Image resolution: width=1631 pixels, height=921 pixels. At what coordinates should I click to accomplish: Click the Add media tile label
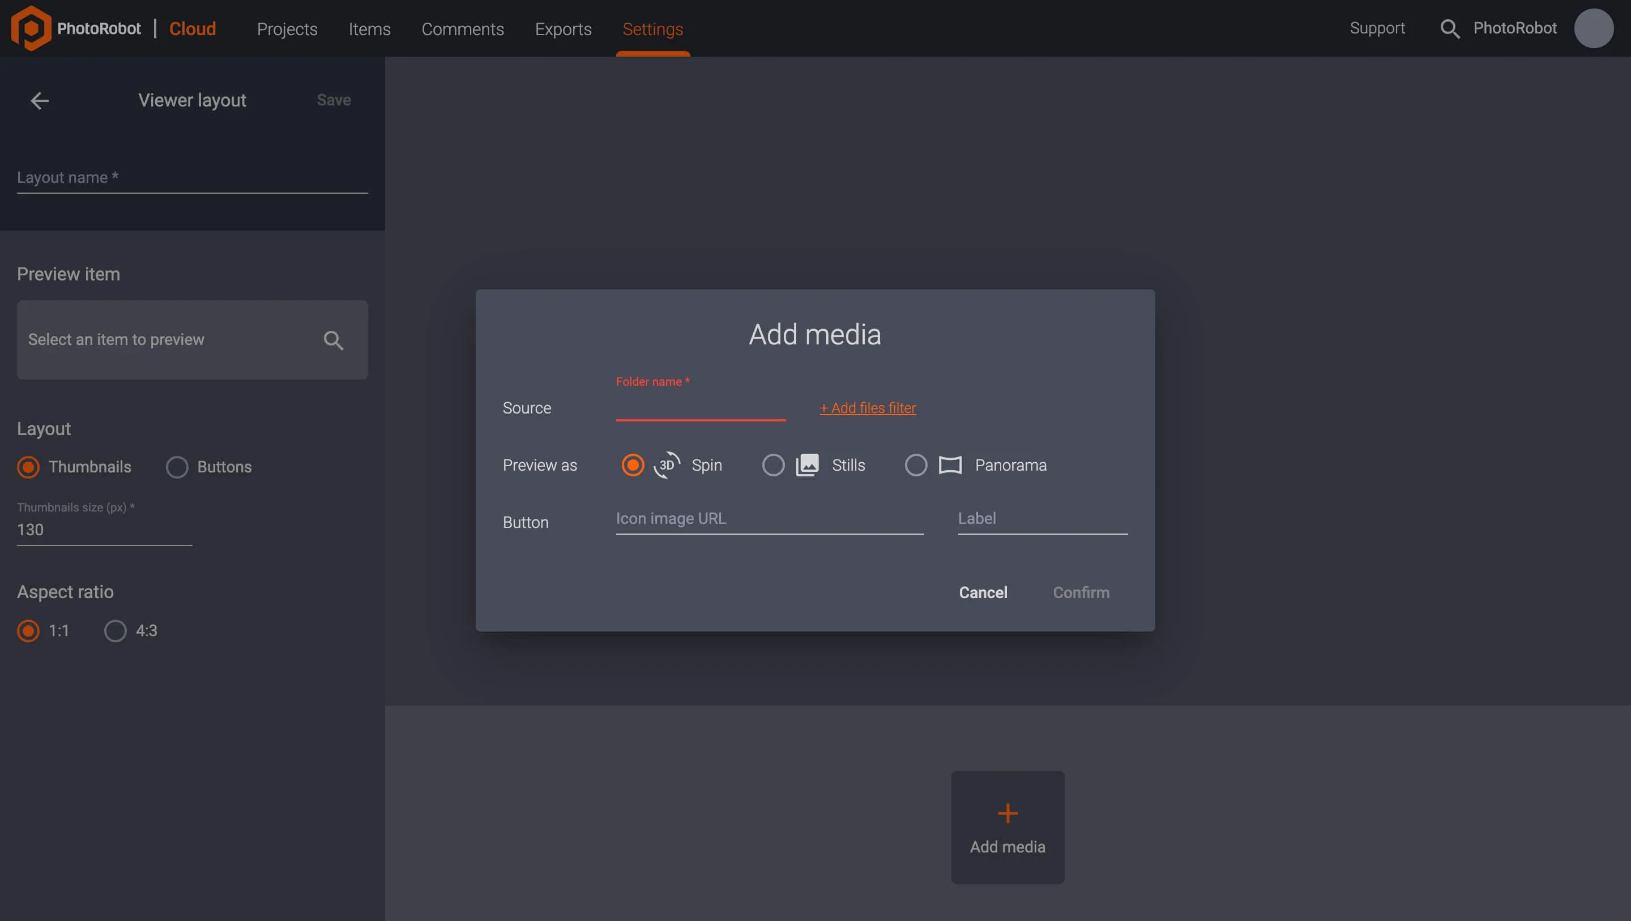[x=1007, y=847]
